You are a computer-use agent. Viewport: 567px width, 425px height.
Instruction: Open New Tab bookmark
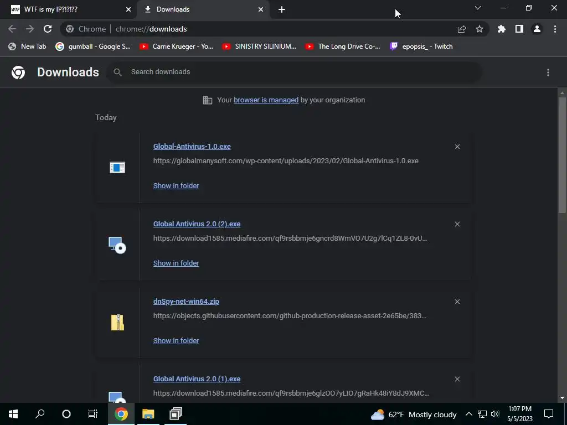(x=28, y=46)
